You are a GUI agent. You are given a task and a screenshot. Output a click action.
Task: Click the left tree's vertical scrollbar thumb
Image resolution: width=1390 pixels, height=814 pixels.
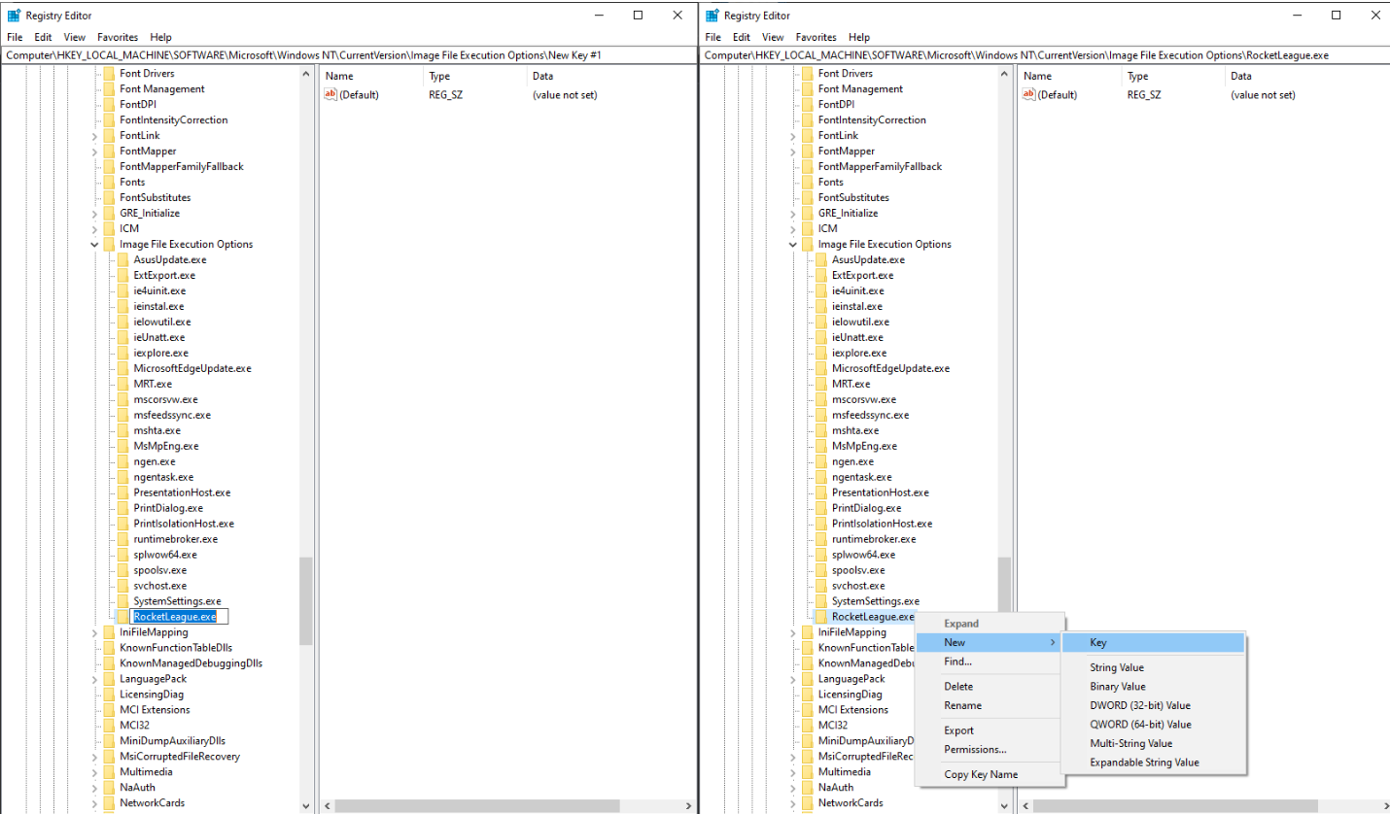pyautogui.click(x=306, y=600)
